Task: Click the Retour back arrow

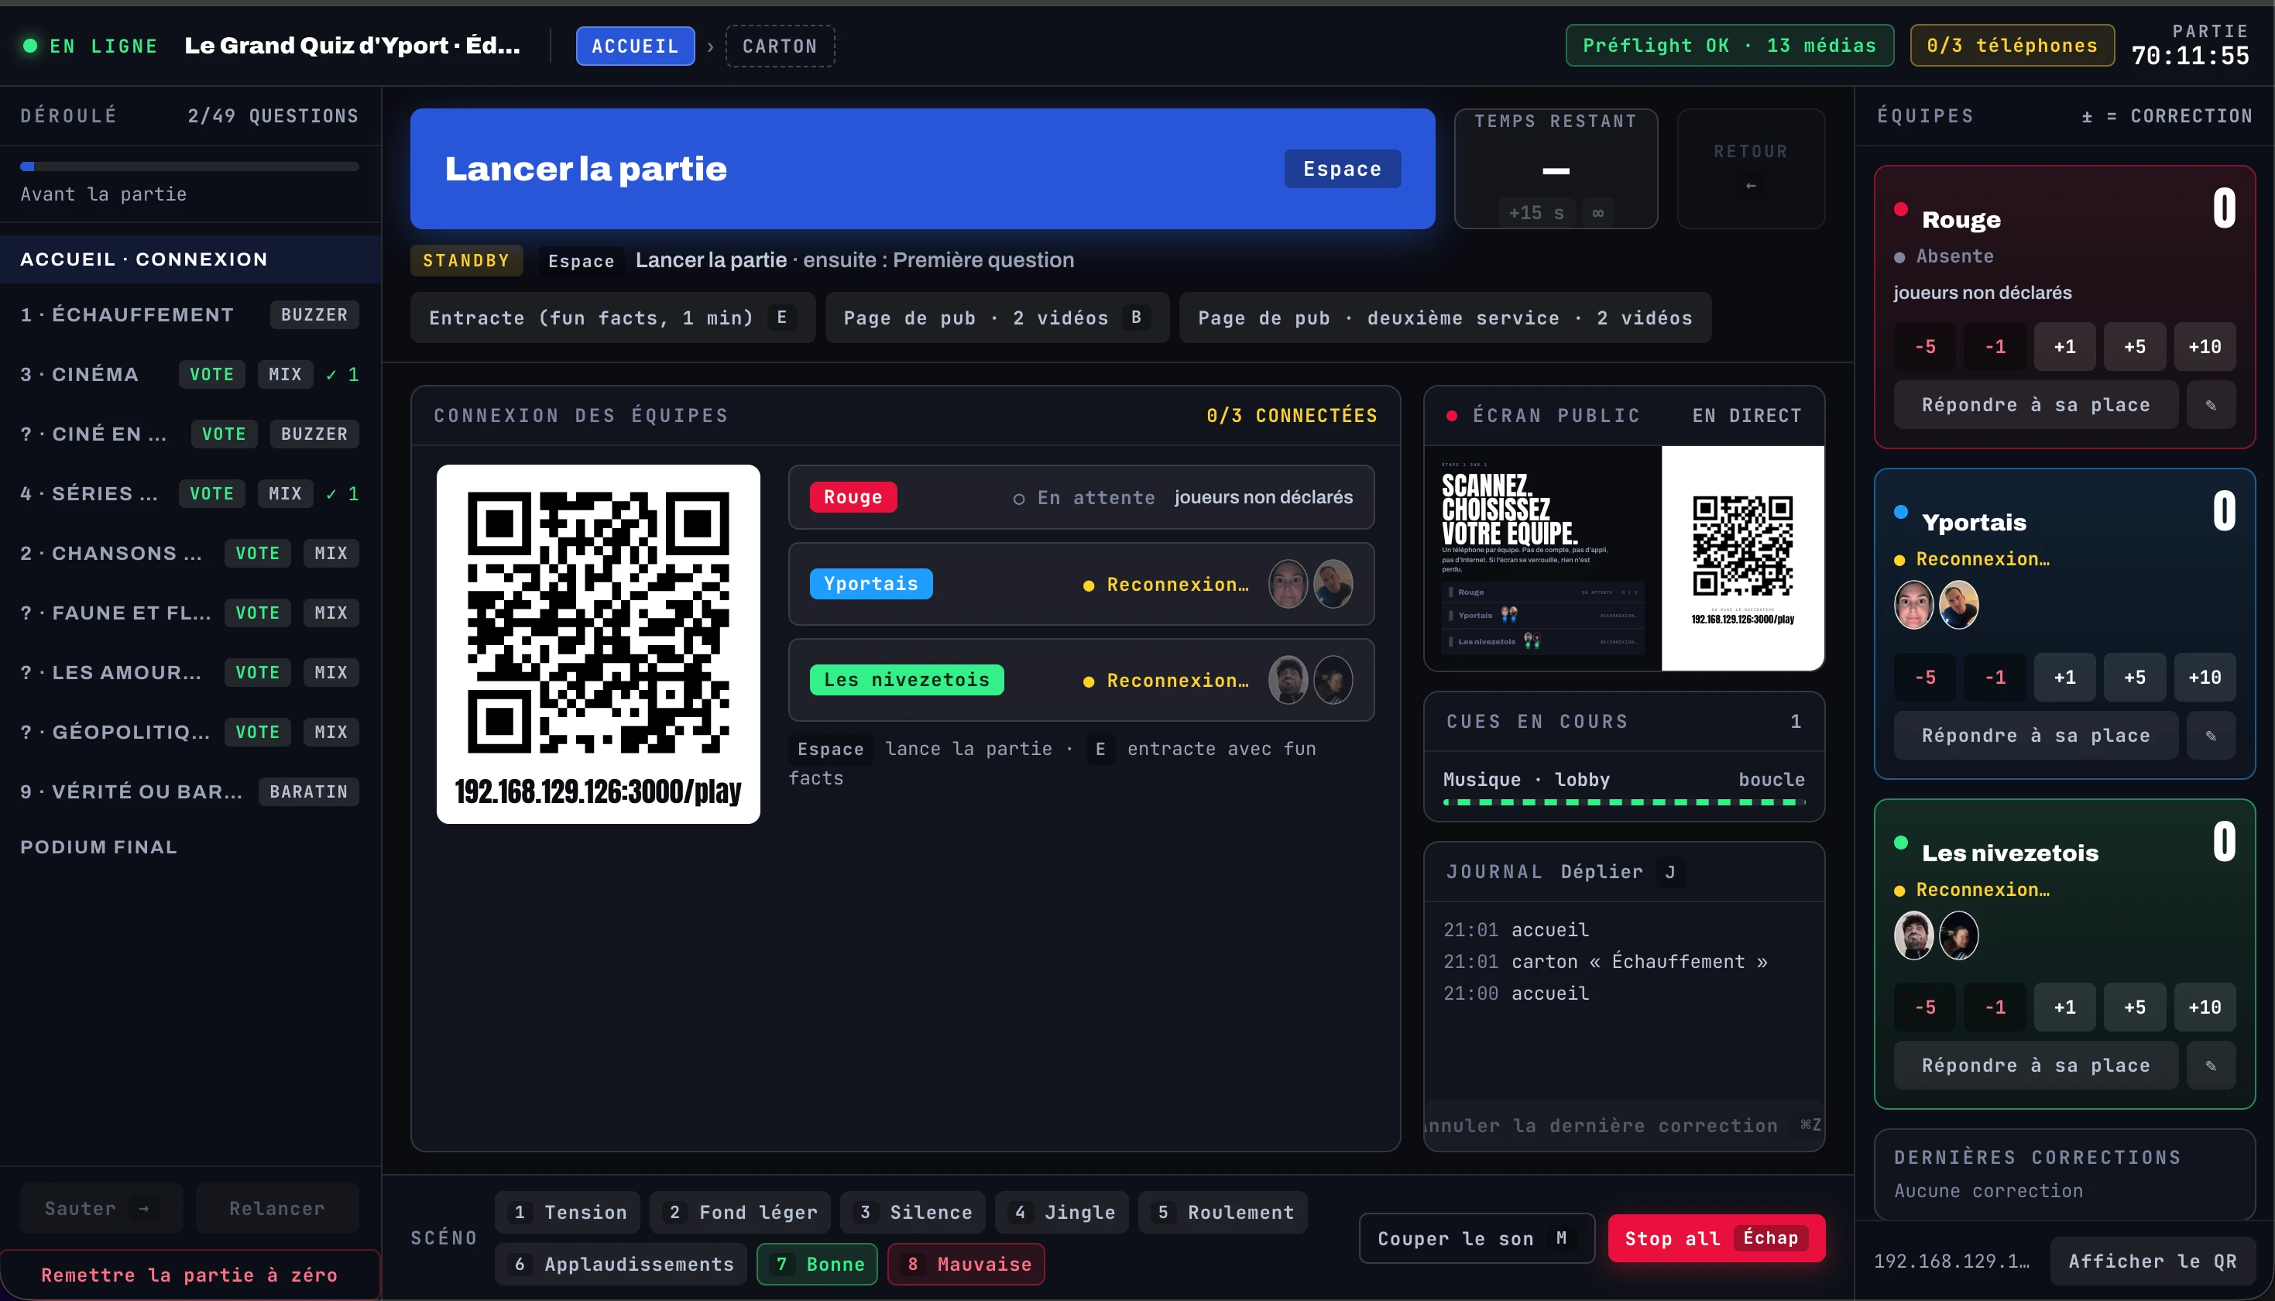Action: 1751,169
